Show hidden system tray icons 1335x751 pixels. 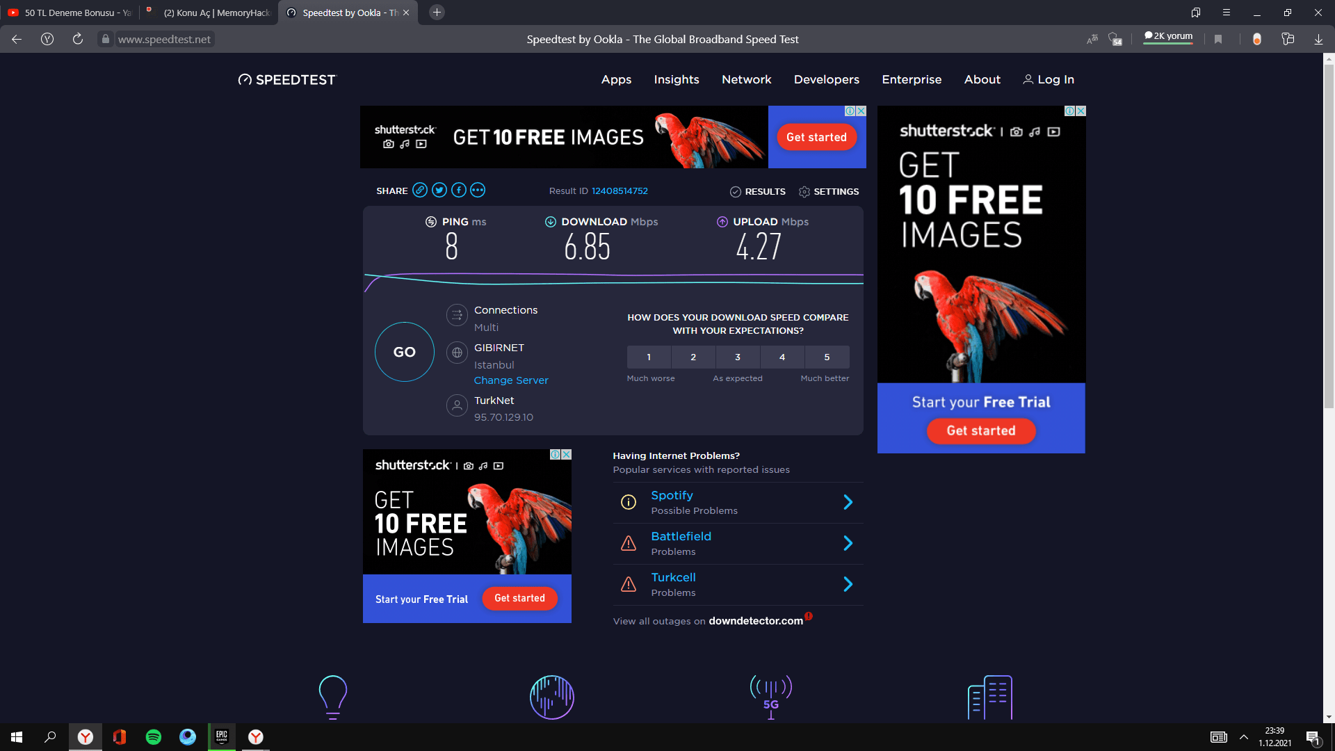coord(1244,737)
